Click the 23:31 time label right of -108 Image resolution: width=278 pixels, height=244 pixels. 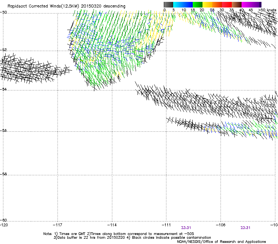pyautogui.click(x=245, y=228)
